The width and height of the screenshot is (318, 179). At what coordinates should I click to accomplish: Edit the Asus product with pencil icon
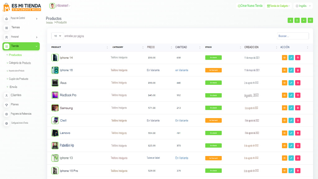(291, 83)
